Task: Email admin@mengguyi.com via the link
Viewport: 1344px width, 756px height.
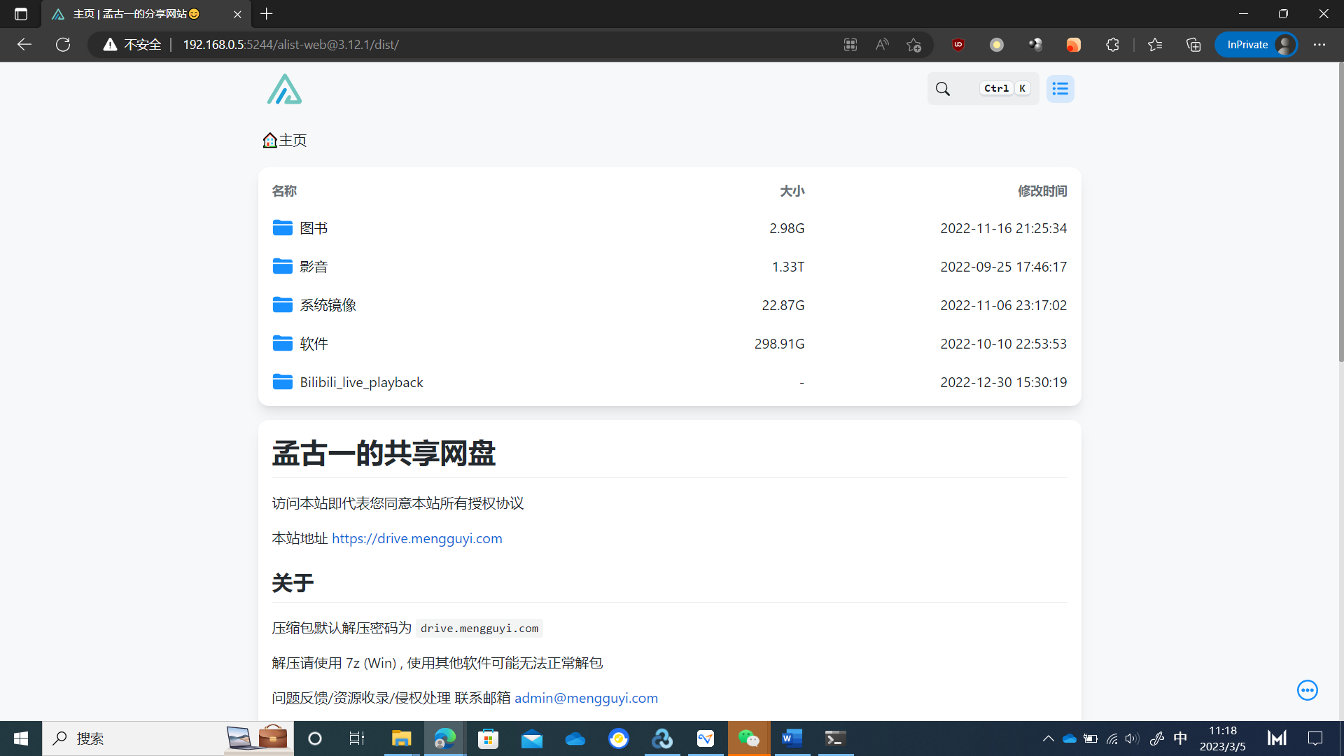Action: [x=586, y=698]
